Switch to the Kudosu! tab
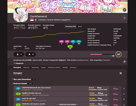The image size is (136, 106). tap(73, 67)
